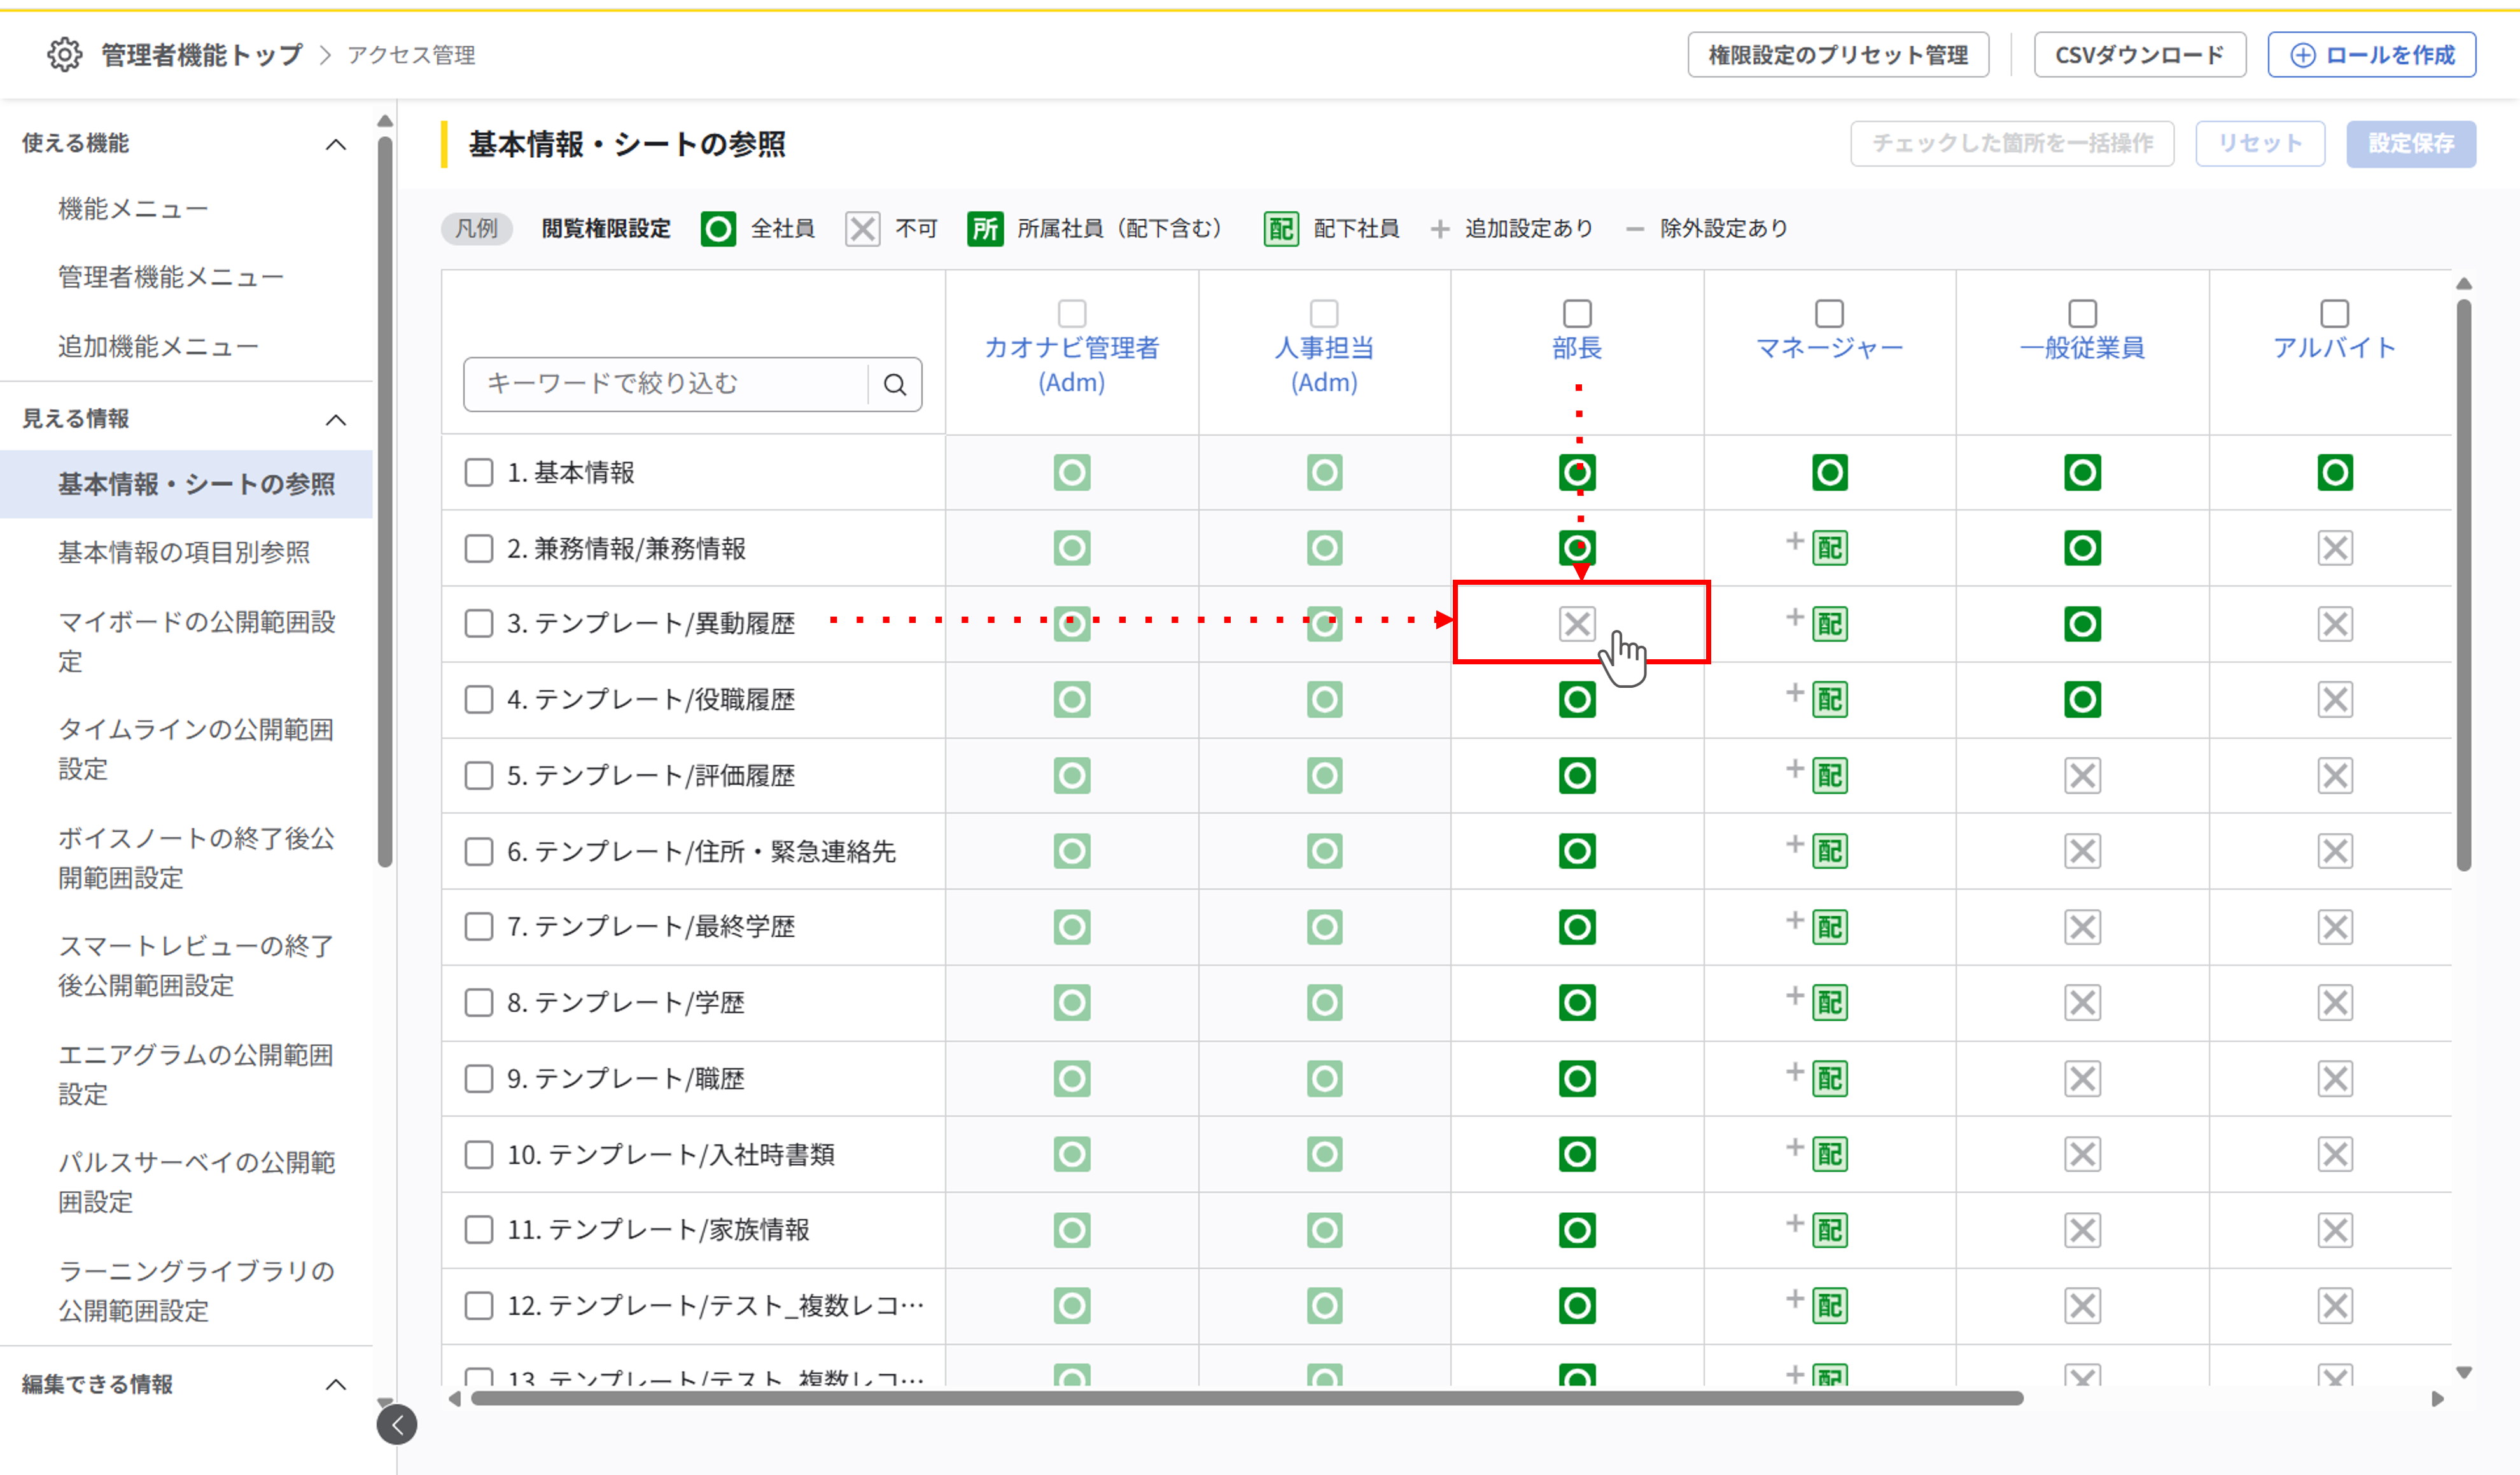Check the アルバイト column header checkbox
This screenshot has width=2520, height=1475.
pyautogui.click(x=2335, y=314)
